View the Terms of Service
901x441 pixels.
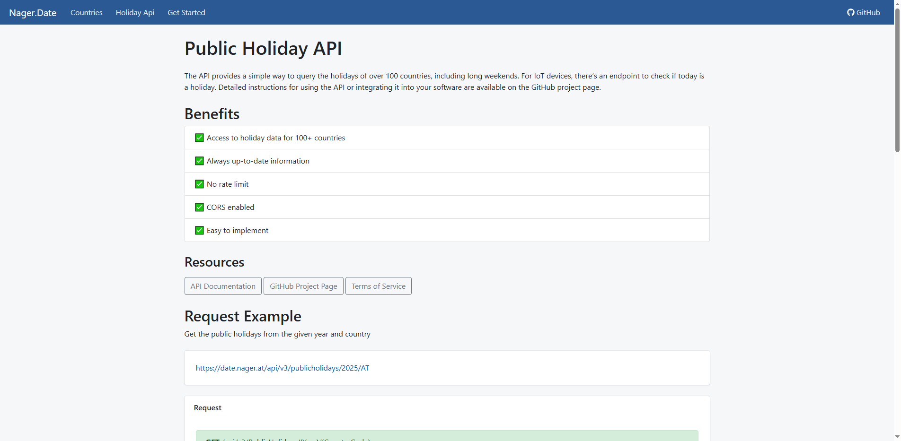pos(378,286)
